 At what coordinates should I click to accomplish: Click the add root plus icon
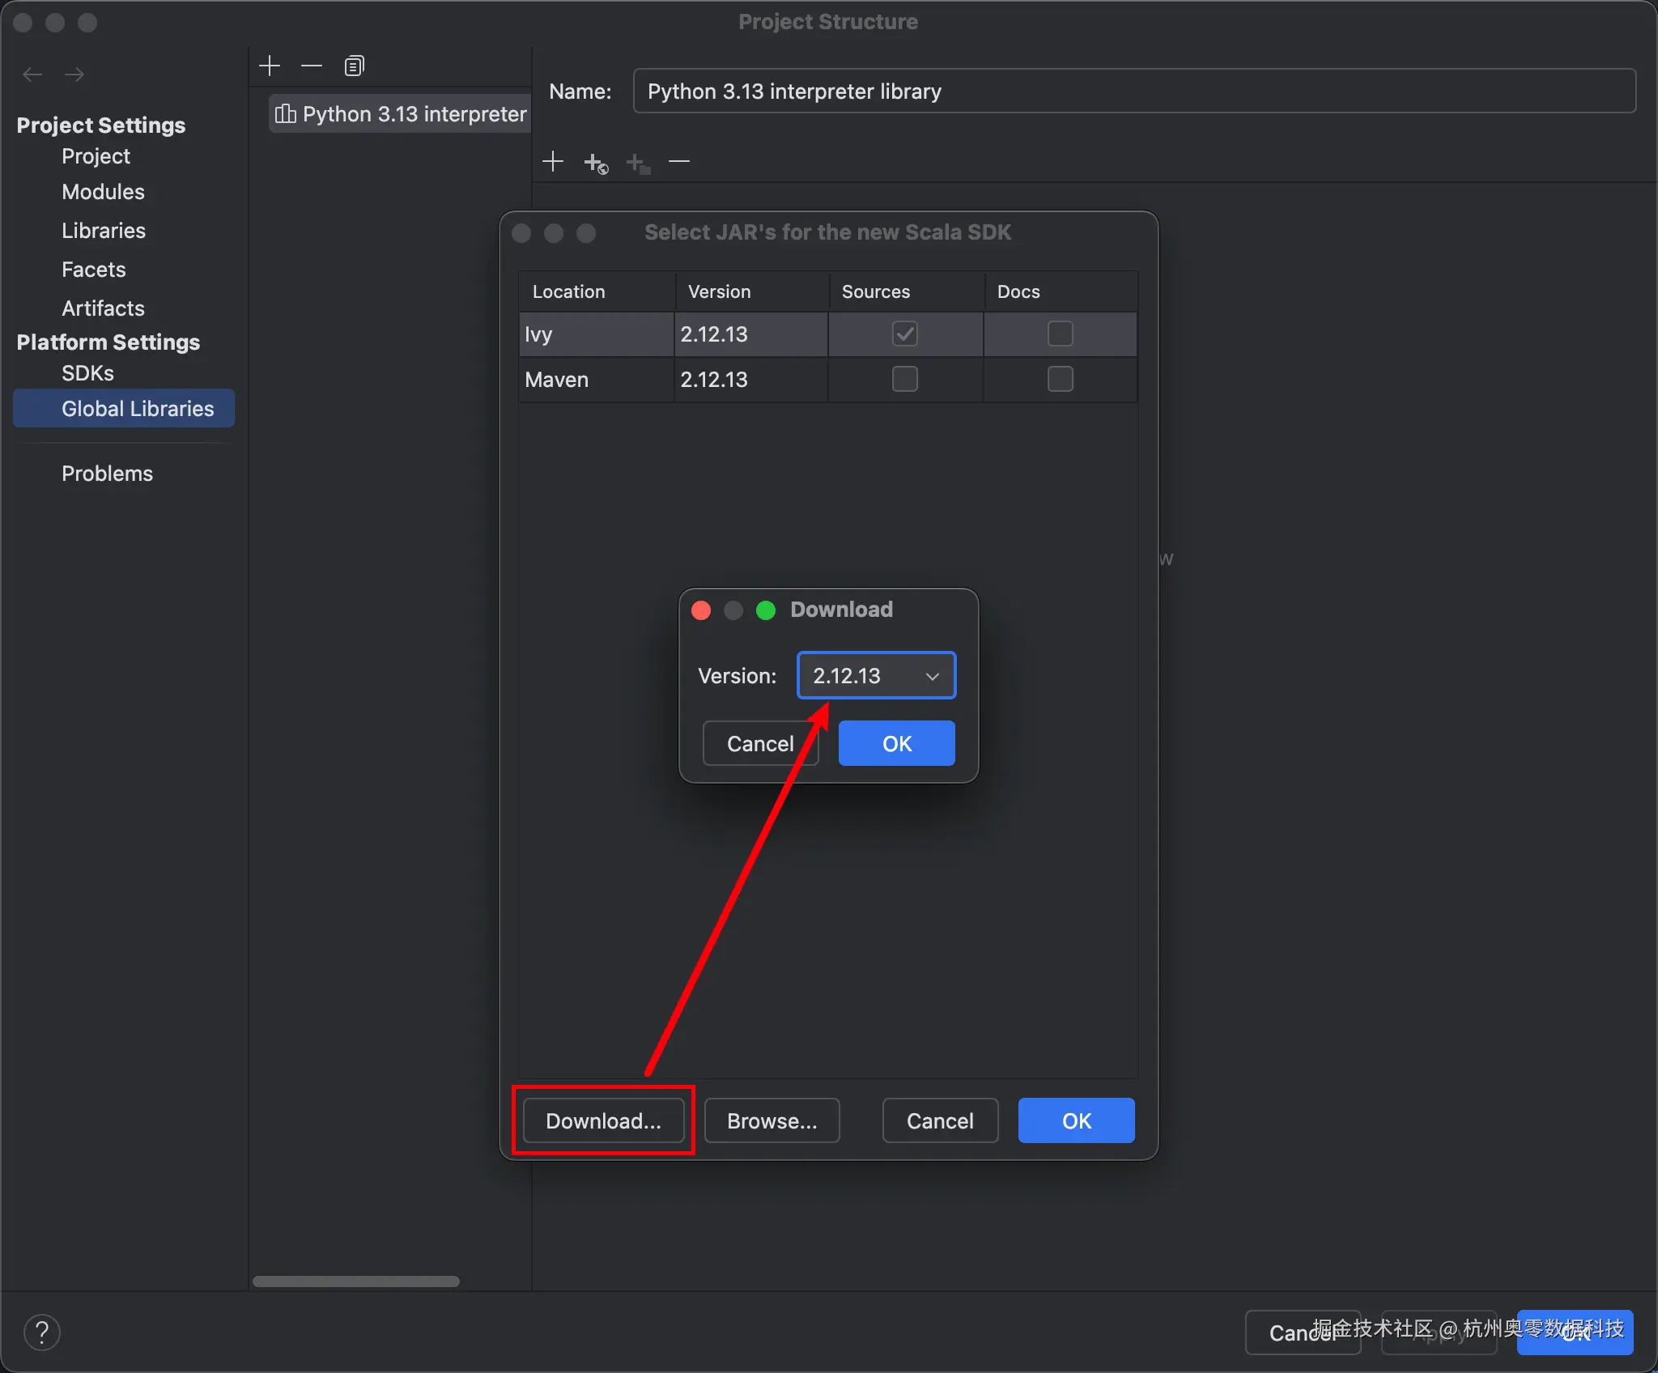pyautogui.click(x=553, y=162)
